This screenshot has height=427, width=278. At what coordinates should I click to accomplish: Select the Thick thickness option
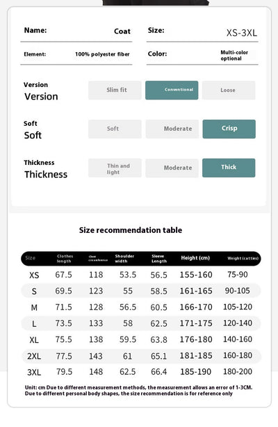(x=229, y=168)
